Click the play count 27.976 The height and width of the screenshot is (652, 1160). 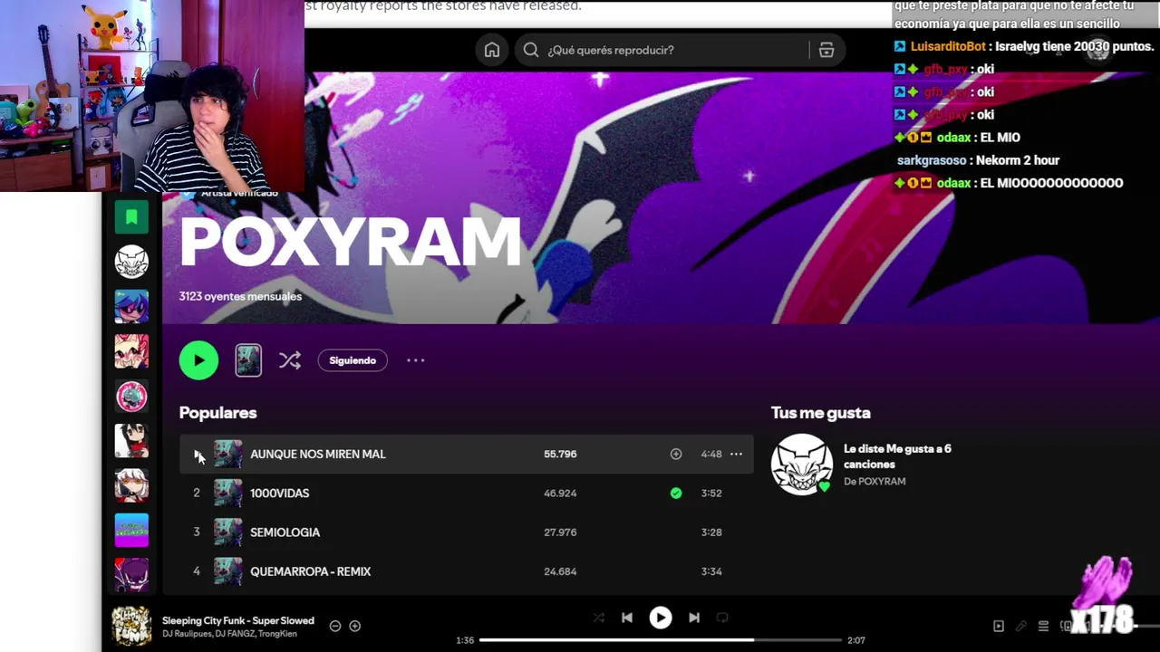(x=560, y=532)
